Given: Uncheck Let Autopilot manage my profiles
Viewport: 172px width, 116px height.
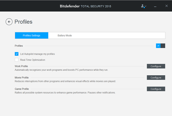Looking at the screenshot, I should pos(17,54).
